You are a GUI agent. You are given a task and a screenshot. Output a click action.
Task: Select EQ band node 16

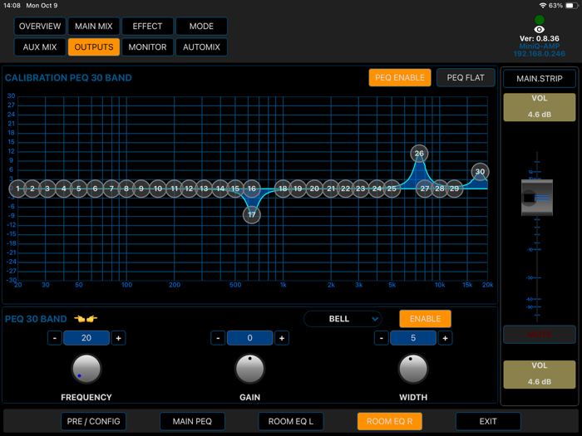[252, 189]
